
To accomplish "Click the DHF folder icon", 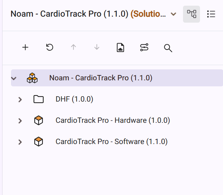I will click(x=38, y=99).
